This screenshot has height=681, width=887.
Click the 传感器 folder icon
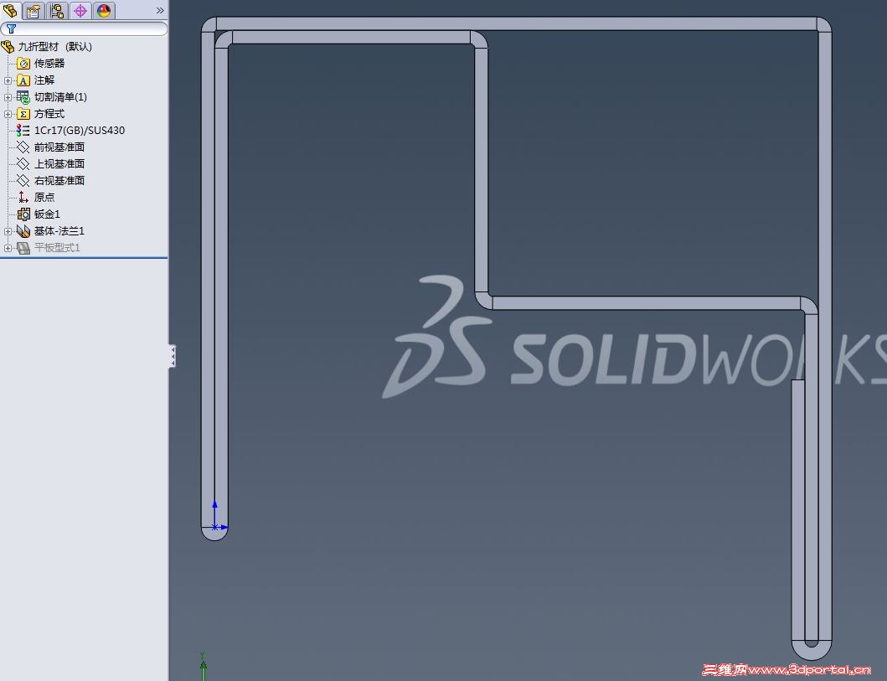(x=23, y=64)
